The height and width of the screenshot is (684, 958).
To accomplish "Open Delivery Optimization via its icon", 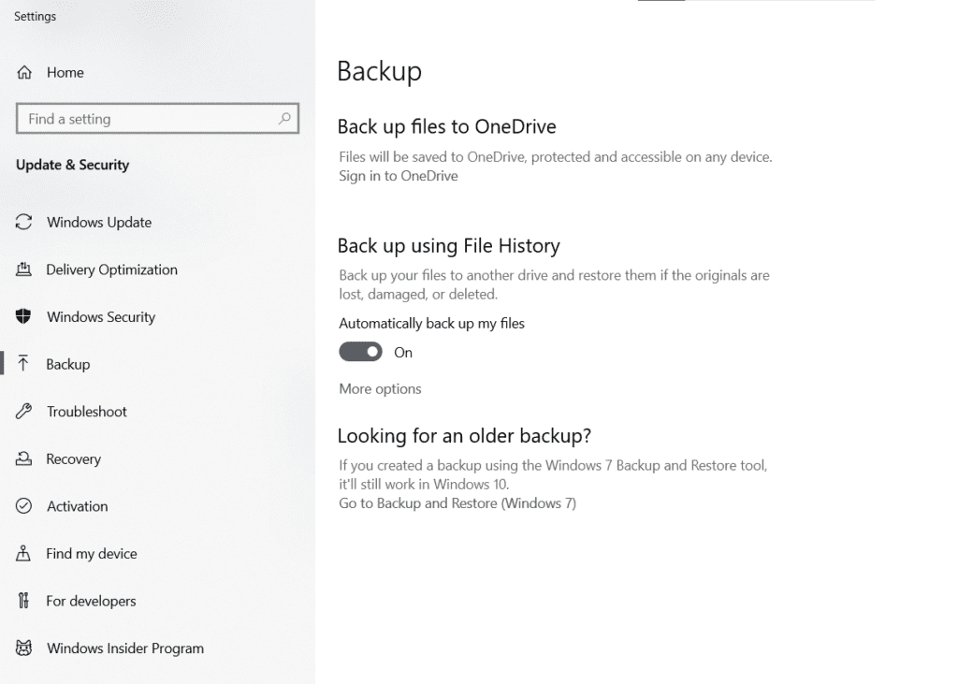I will pos(26,269).
